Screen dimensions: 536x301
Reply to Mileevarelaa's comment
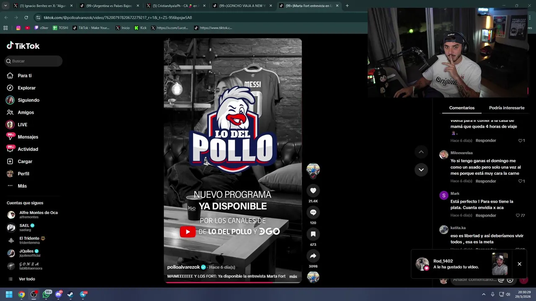(x=486, y=181)
